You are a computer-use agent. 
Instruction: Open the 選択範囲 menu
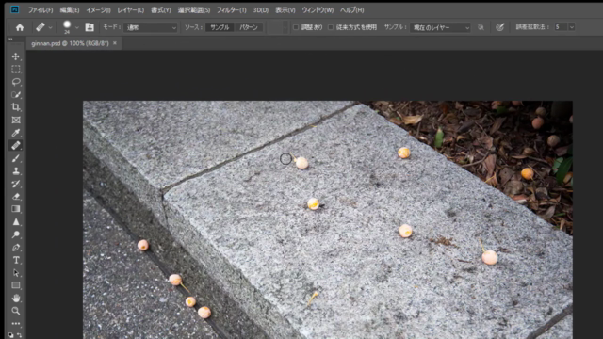tap(194, 10)
